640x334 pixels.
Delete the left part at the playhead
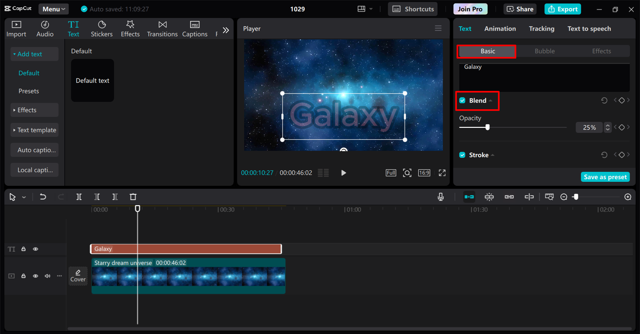tap(97, 197)
